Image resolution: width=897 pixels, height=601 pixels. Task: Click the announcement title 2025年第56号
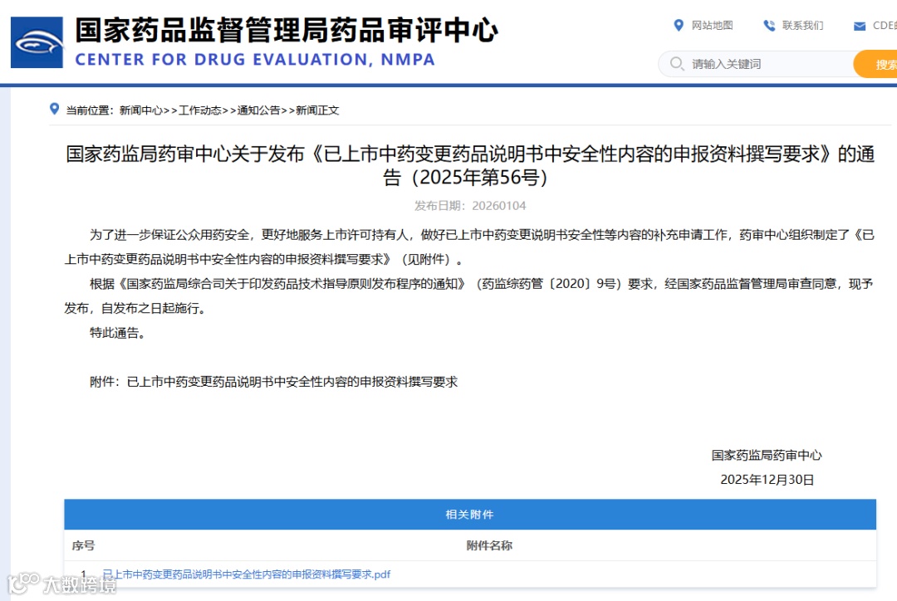pyautogui.click(x=469, y=165)
